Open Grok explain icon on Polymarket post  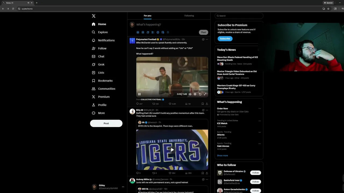click(203, 39)
